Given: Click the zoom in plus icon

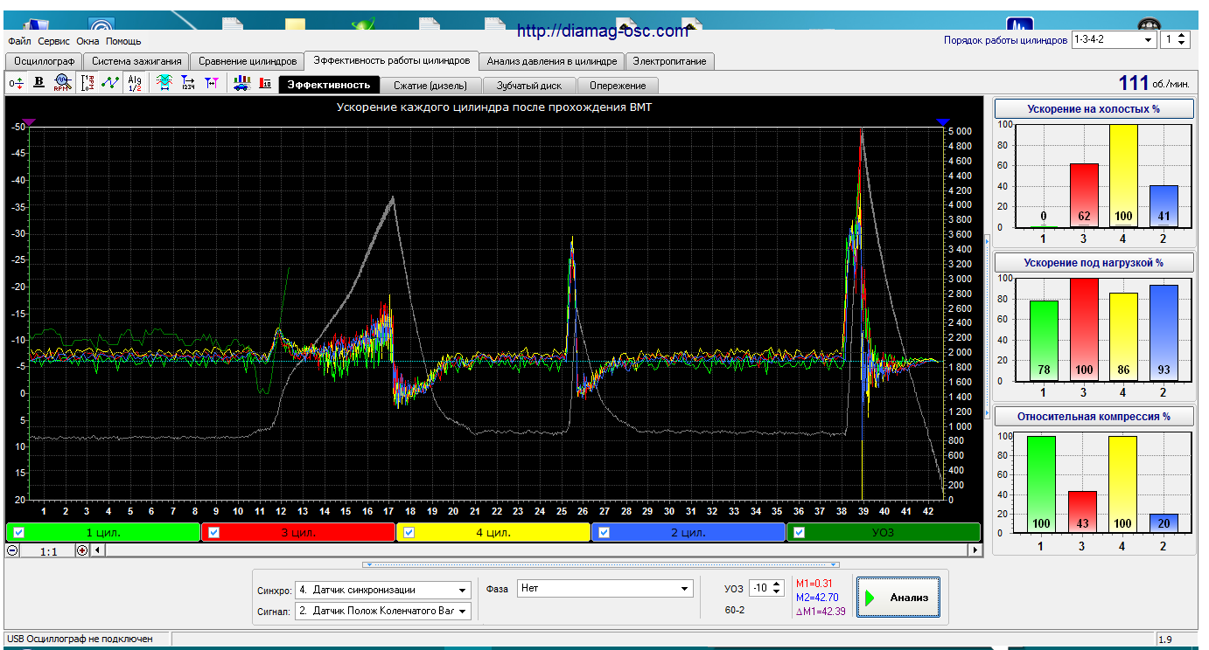Looking at the screenshot, I should coord(82,550).
